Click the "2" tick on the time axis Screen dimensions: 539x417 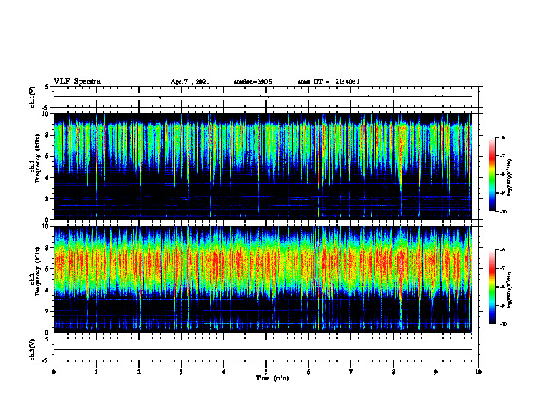[139, 372]
